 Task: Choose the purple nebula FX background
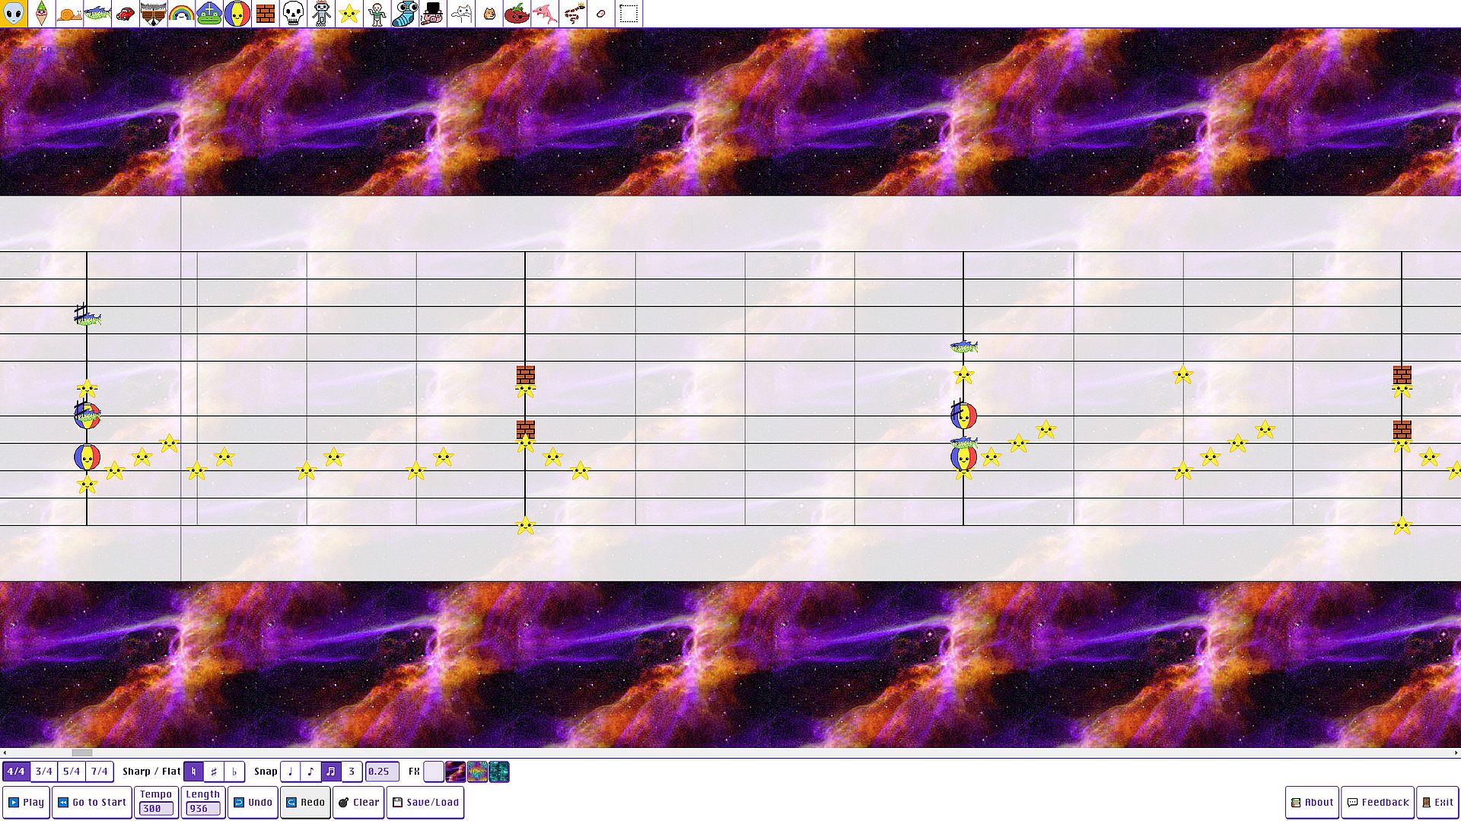pos(455,772)
